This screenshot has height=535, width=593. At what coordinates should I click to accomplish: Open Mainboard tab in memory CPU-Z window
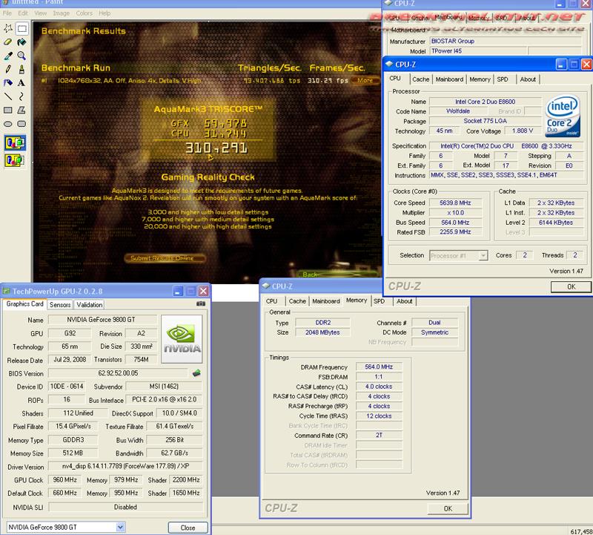326,301
